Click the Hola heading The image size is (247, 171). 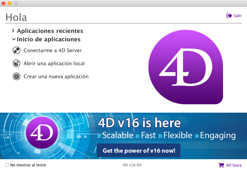[x=16, y=17]
